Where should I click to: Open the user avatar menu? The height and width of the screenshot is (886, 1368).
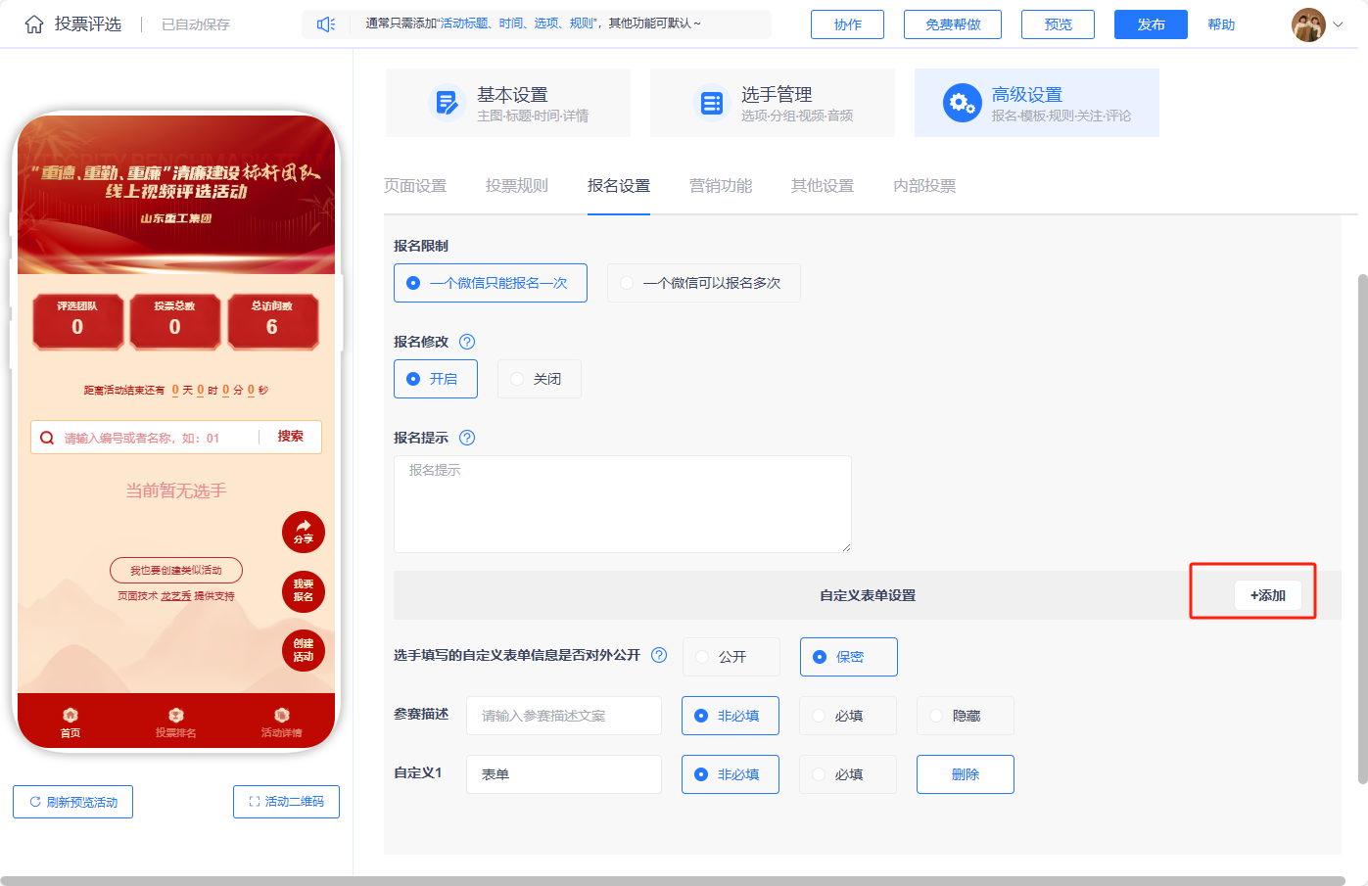[1308, 24]
